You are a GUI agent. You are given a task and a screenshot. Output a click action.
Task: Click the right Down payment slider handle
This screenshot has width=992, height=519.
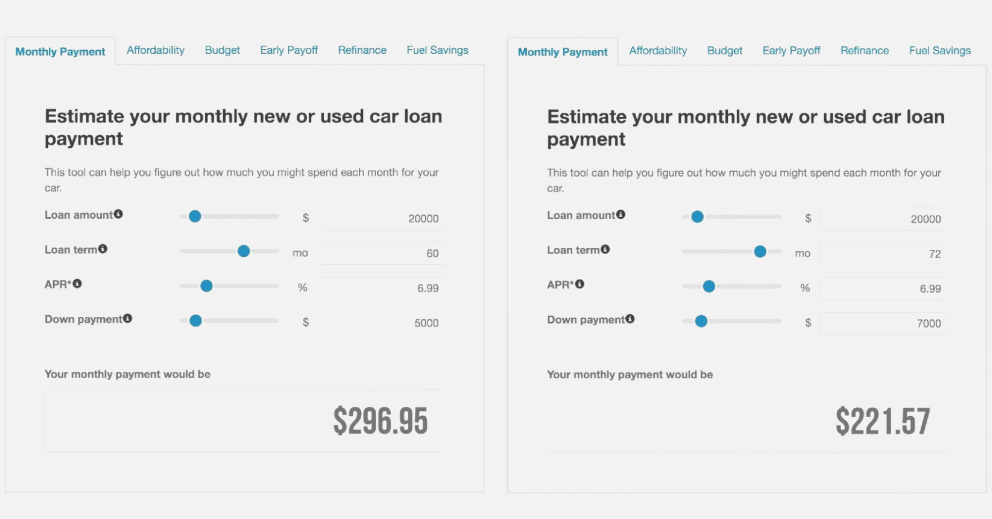click(701, 321)
